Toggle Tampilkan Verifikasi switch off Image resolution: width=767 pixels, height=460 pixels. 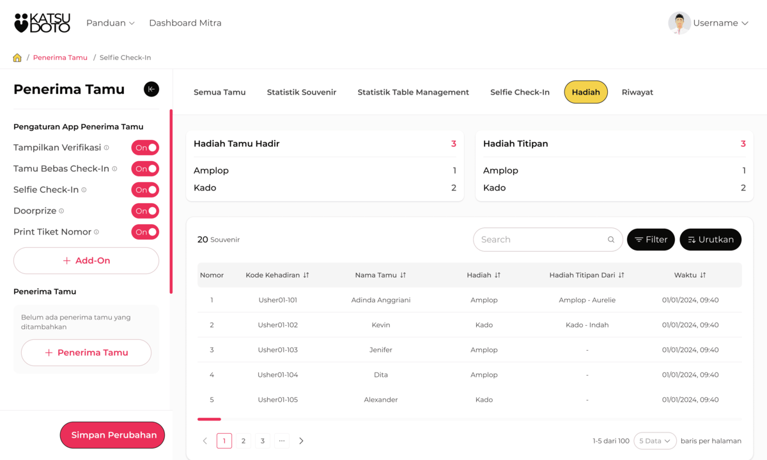tap(145, 148)
